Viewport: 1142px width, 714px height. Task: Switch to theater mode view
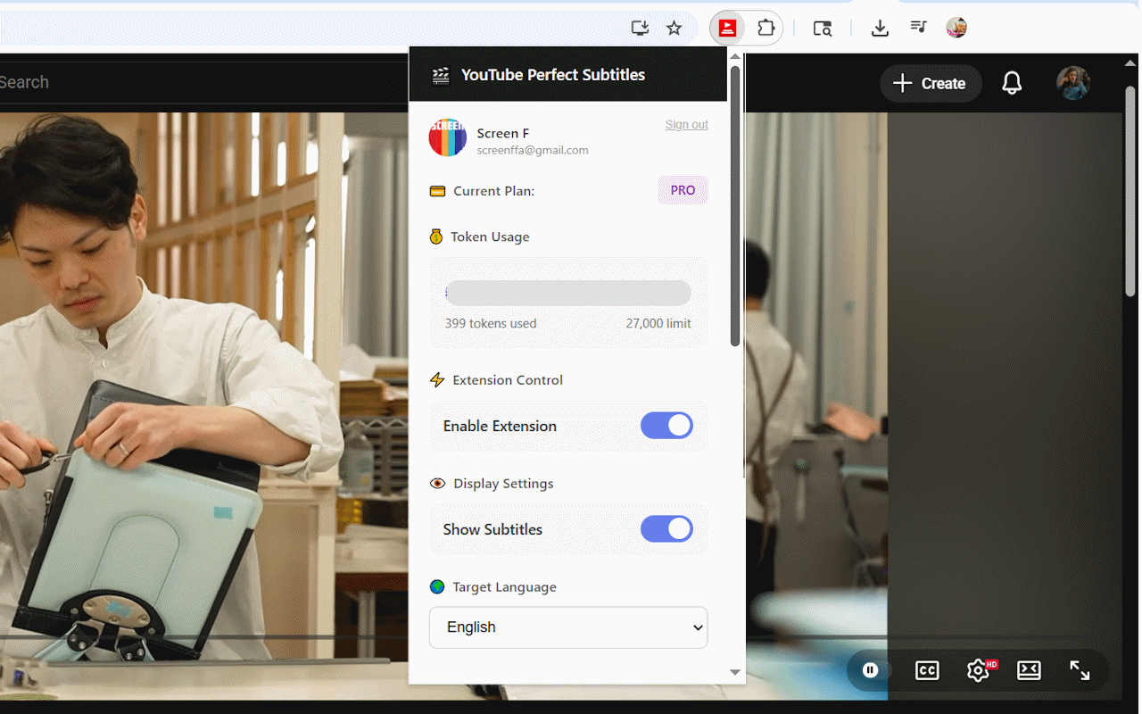click(1029, 670)
